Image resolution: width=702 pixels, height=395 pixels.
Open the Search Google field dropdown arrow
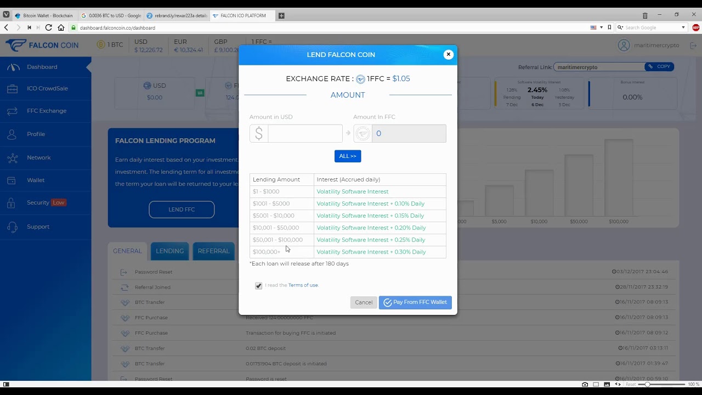(x=683, y=27)
